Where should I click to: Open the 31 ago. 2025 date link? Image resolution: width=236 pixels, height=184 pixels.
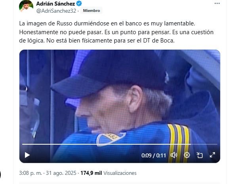(x=61, y=173)
